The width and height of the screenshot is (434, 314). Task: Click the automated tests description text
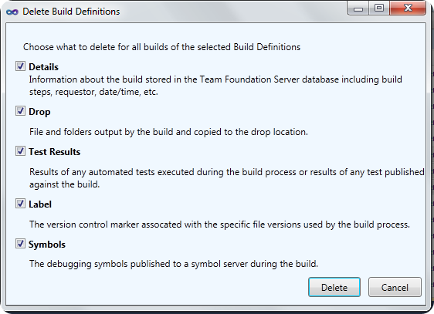pyautogui.click(x=227, y=178)
